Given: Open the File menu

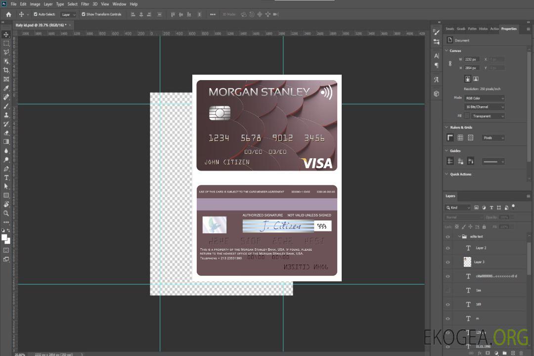Looking at the screenshot, I should coord(14,4).
